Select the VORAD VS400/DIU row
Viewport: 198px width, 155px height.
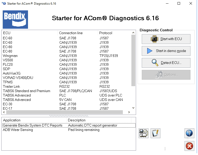(67, 78)
